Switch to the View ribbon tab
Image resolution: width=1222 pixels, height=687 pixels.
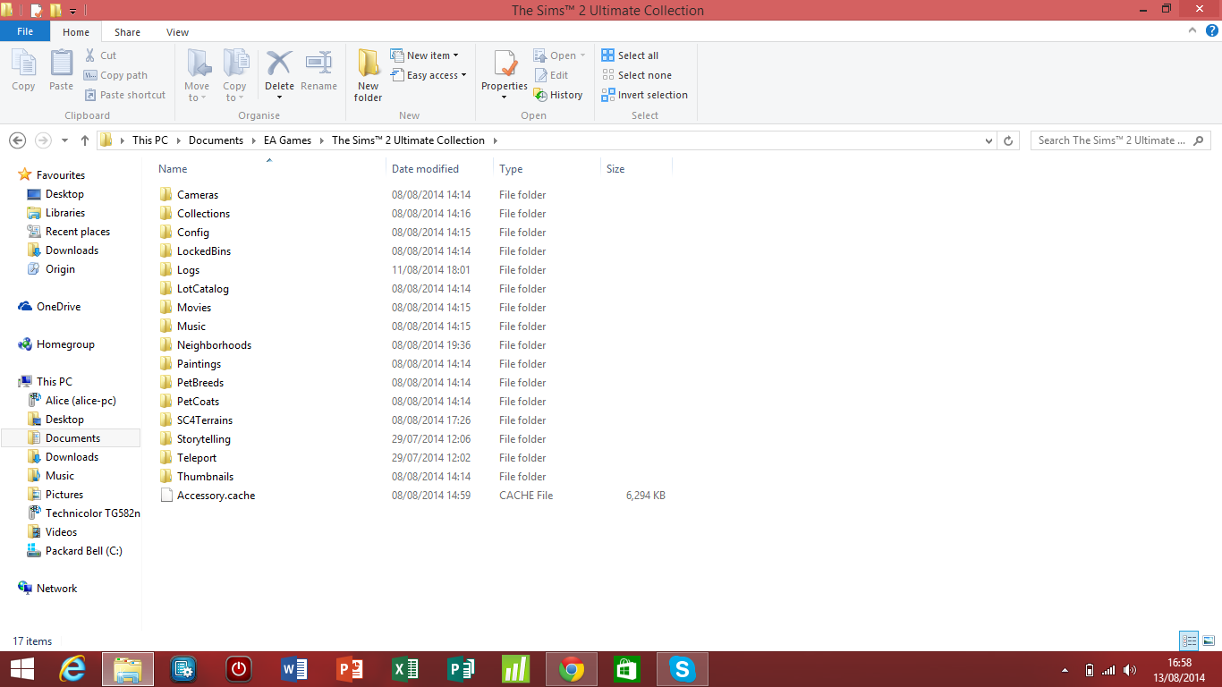[x=177, y=32]
